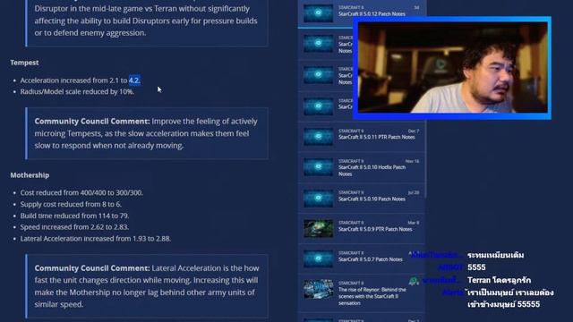Click thumbnail beside 5.0.12 Patch Notes
Screen dimensions: 573x322
[x=319, y=13]
